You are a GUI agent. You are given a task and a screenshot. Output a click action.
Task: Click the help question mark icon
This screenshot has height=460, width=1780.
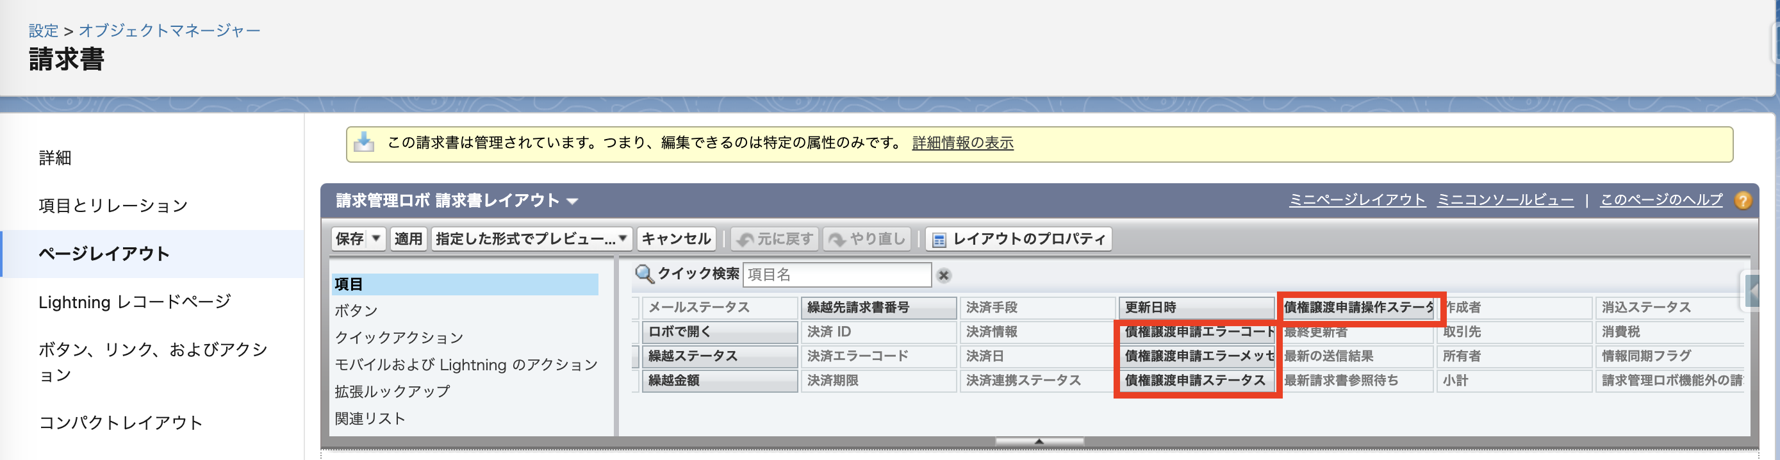point(1743,201)
